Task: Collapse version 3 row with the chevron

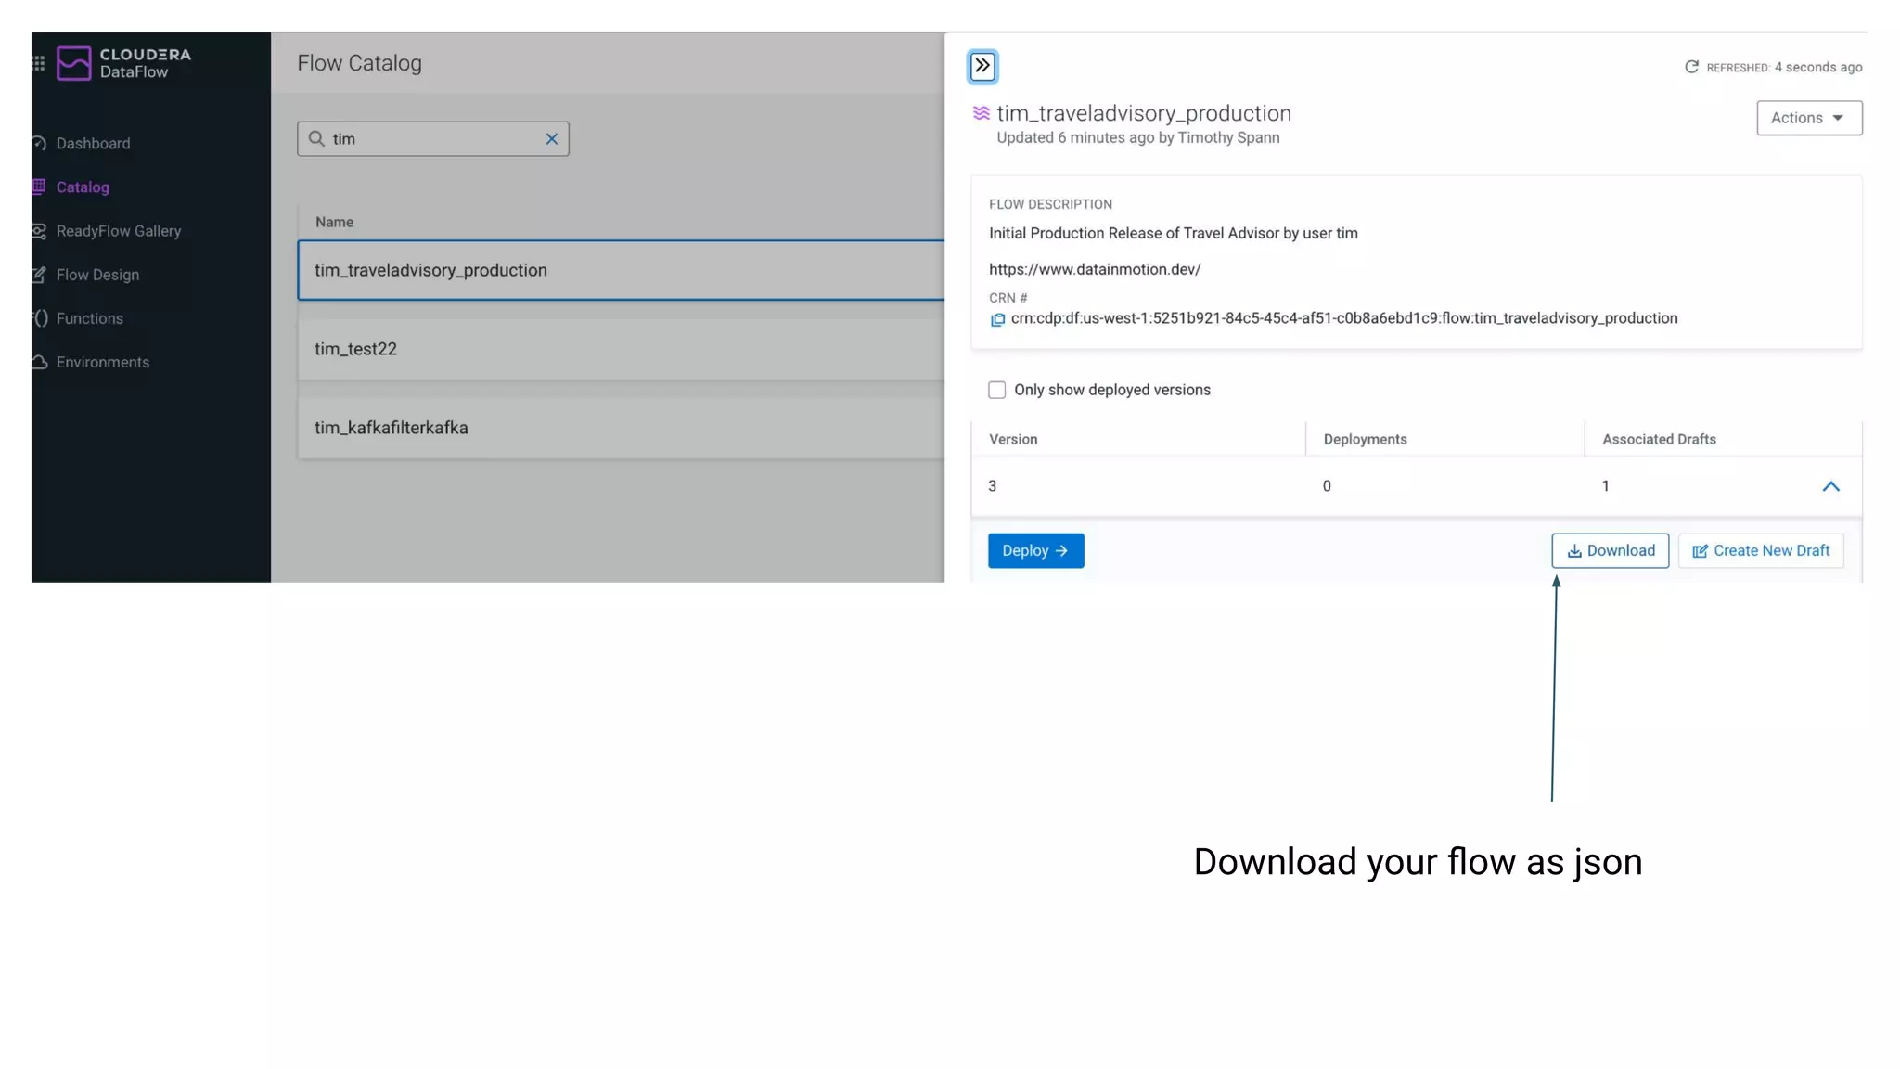Action: (1830, 486)
